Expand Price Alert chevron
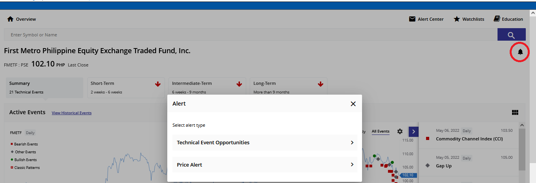The width and height of the screenshot is (536, 183). (352, 165)
